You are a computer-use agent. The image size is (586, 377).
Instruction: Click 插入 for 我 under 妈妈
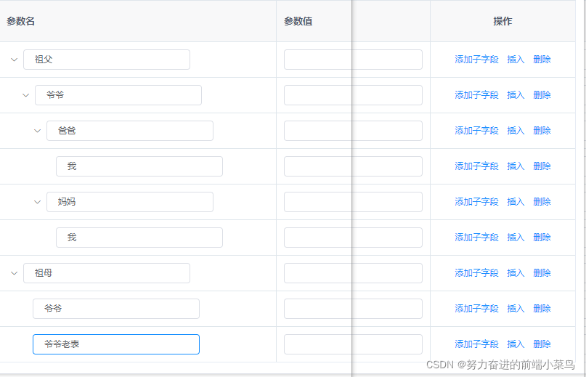pos(516,238)
